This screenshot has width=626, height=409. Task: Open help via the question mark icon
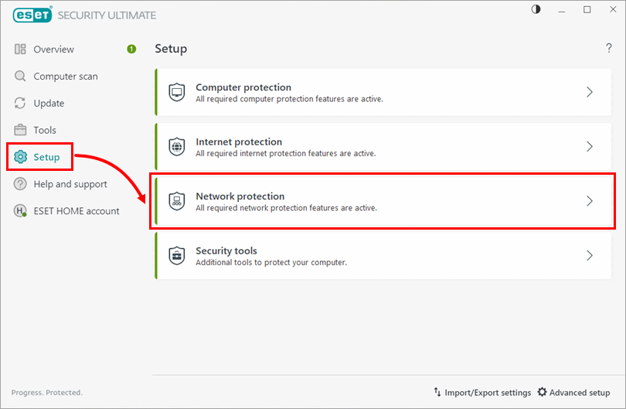608,49
